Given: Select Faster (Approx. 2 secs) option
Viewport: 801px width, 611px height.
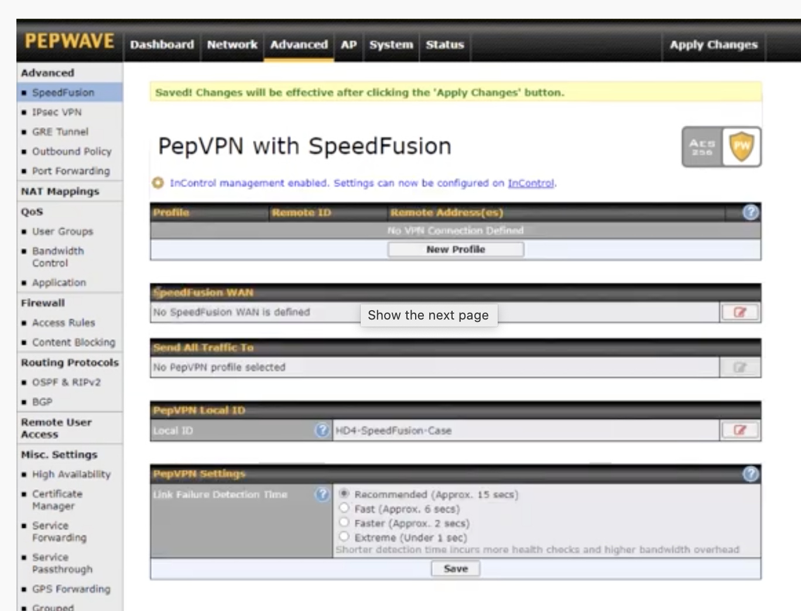Looking at the screenshot, I should pyautogui.click(x=344, y=522).
